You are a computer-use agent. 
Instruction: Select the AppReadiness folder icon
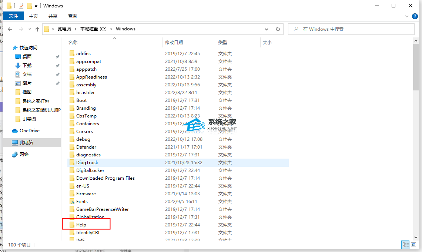pos(72,77)
